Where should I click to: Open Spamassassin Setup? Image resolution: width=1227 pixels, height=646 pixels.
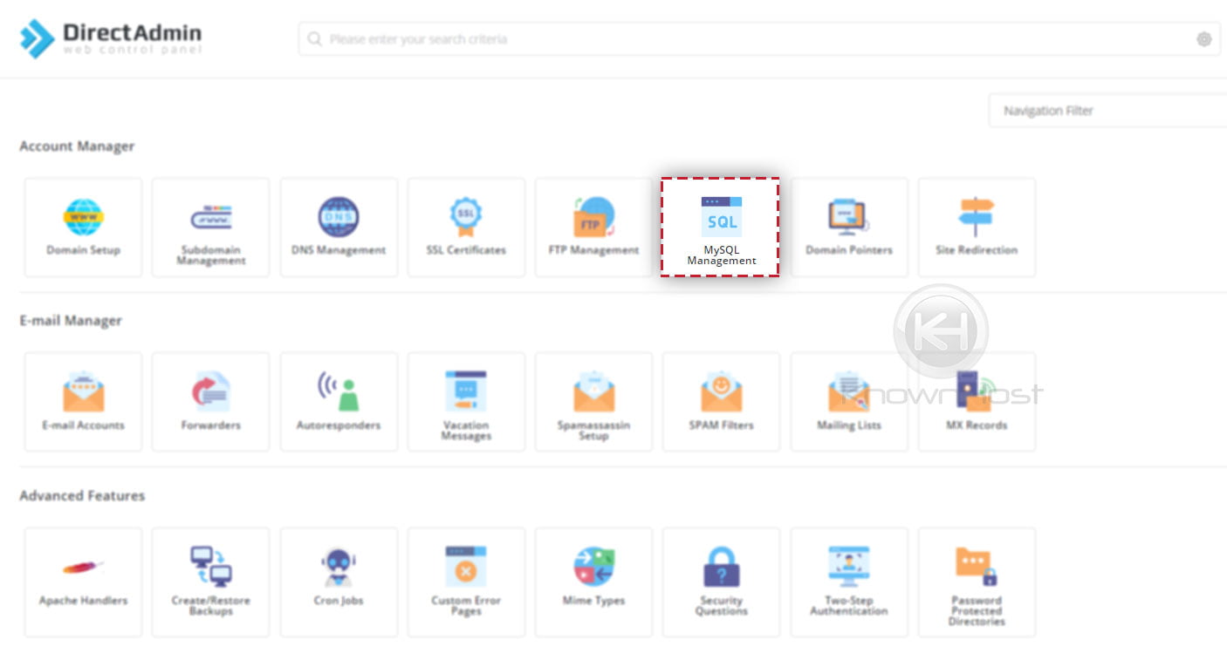[x=593, y=401]
